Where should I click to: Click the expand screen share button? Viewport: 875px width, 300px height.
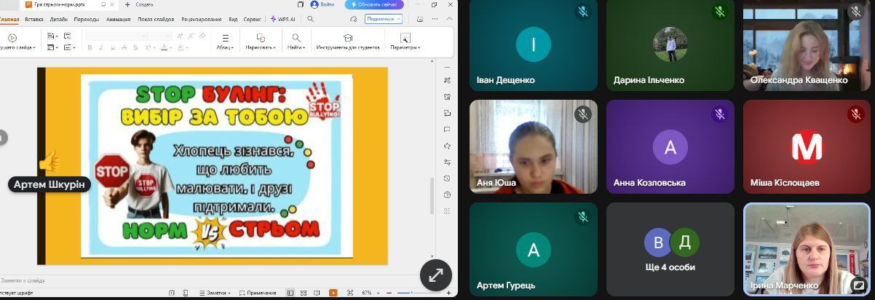click(x=435, y=275)
